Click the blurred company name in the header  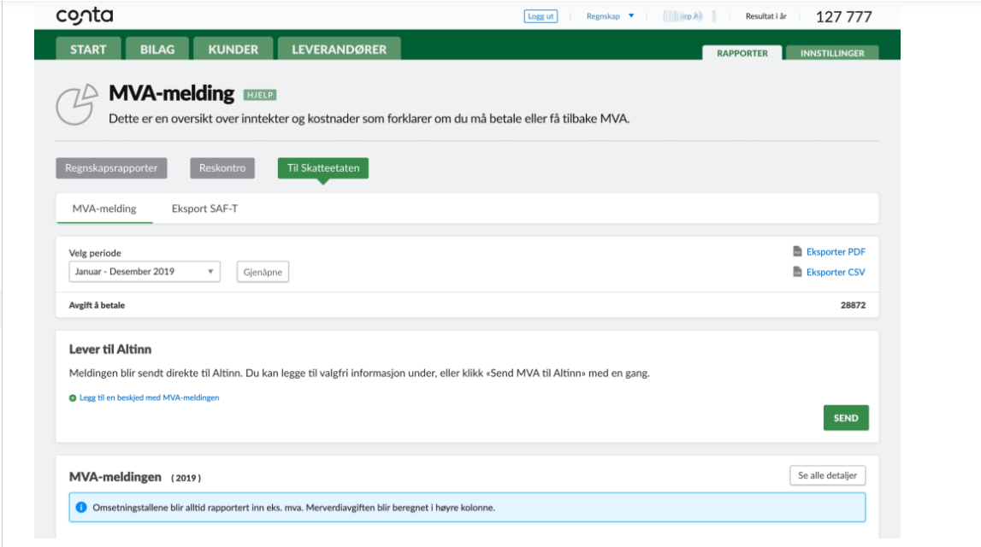tap(688, 16)
